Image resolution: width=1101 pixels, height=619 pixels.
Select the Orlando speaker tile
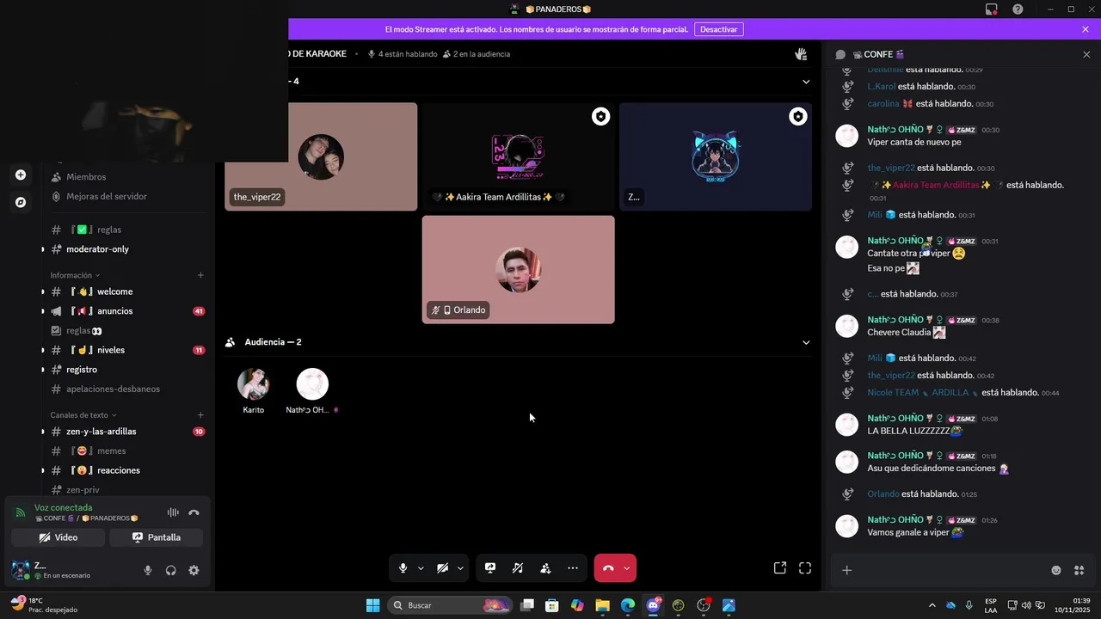coord(518,269)
